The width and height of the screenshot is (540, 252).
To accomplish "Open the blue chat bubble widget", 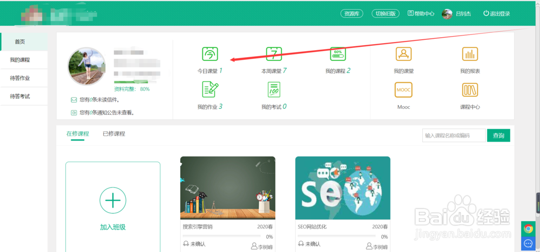I will [528, 243].
